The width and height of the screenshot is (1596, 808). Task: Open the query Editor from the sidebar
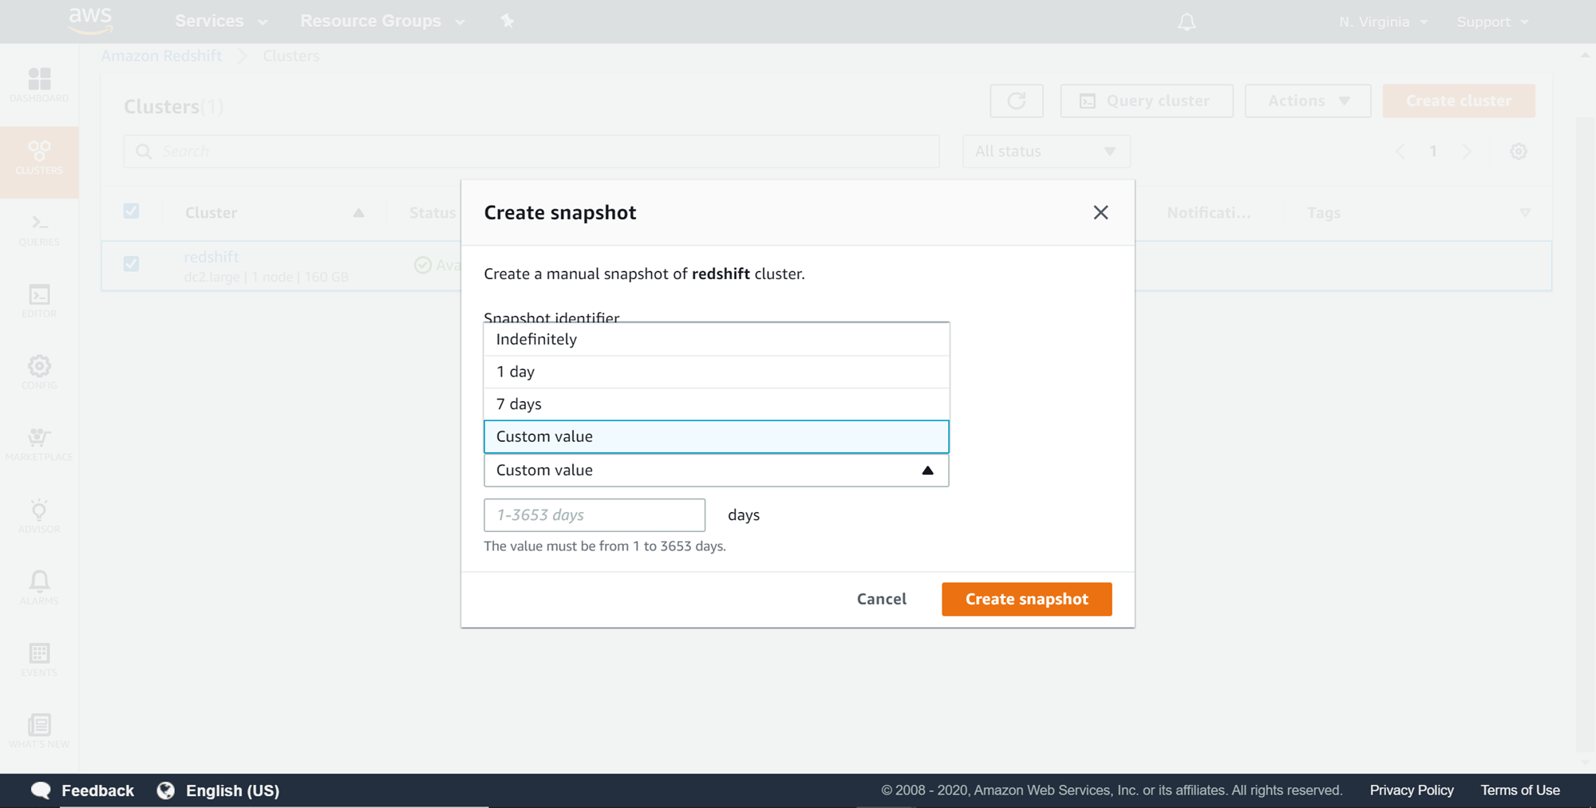[39, 302]
